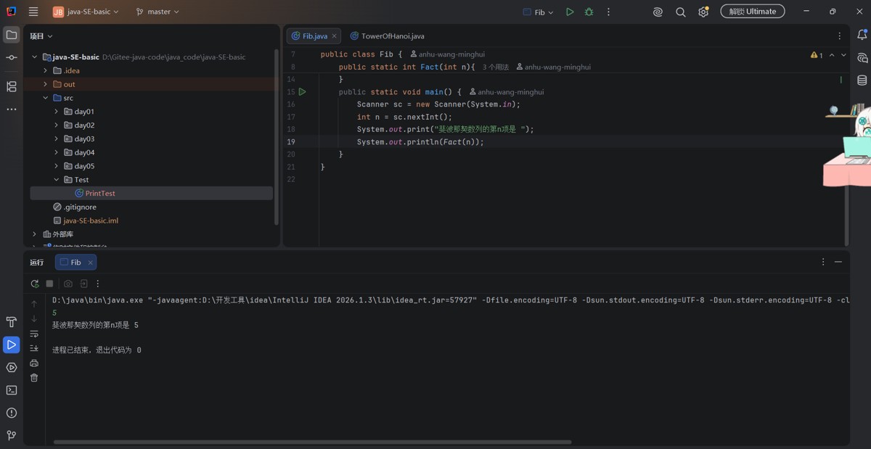Open the Build hammer tool window
This screenshot has height=449, width=871.
point(12,322)
